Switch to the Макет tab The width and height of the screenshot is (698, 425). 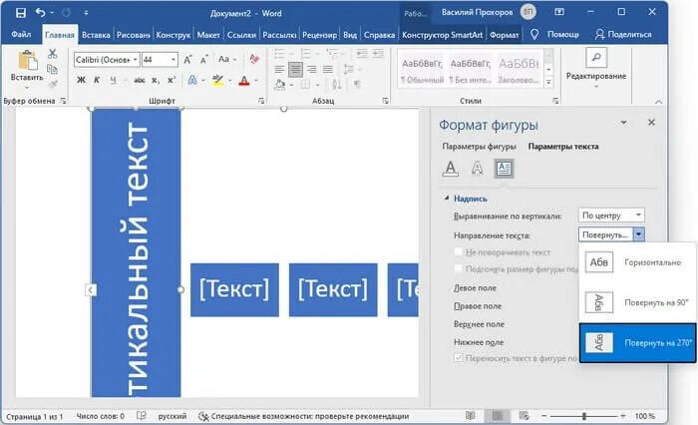pyautogui.click(x=208, y=35)
